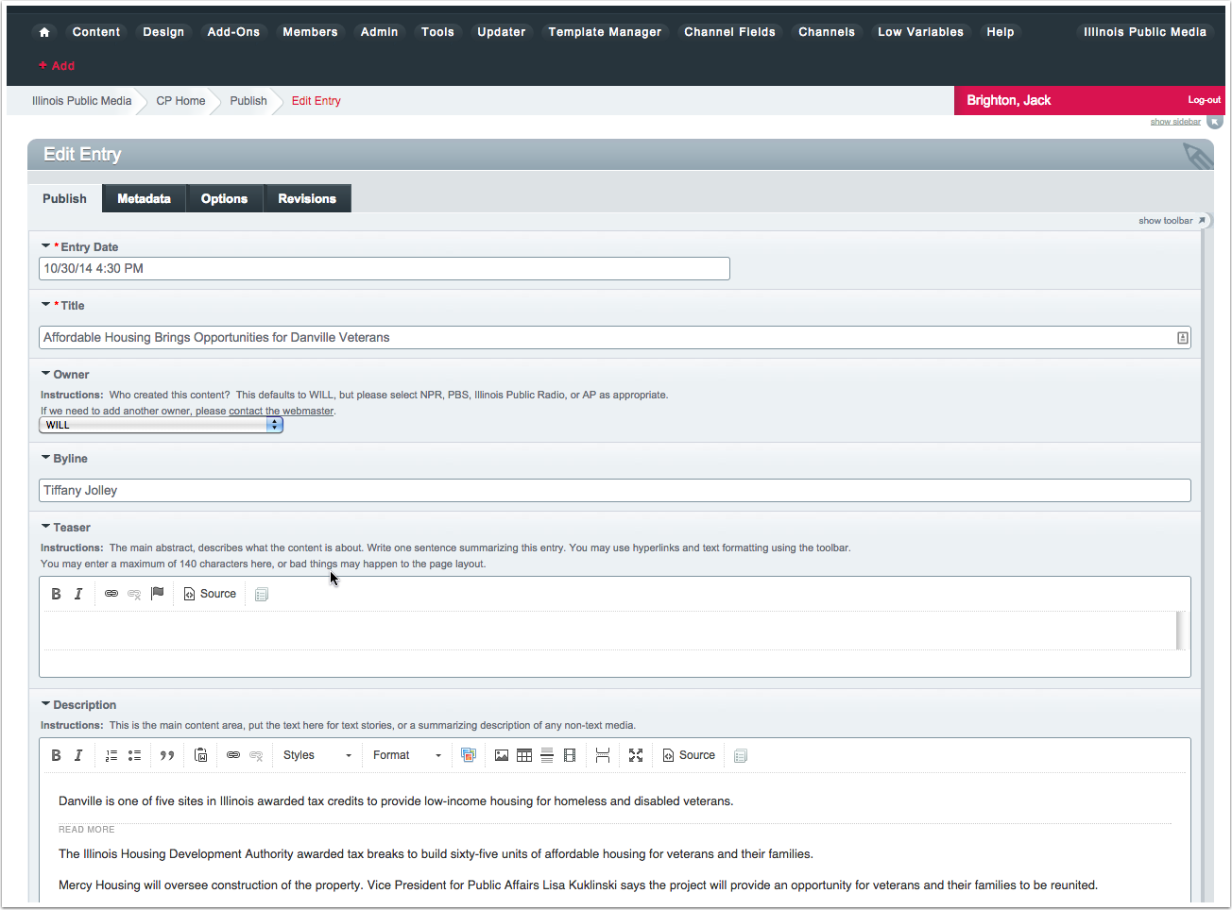Image resolution: width=1232 pixels, height=910 pixels.
Task: Open the Styles dropdown
Action: pyautogui.click(x=317, y=755)
